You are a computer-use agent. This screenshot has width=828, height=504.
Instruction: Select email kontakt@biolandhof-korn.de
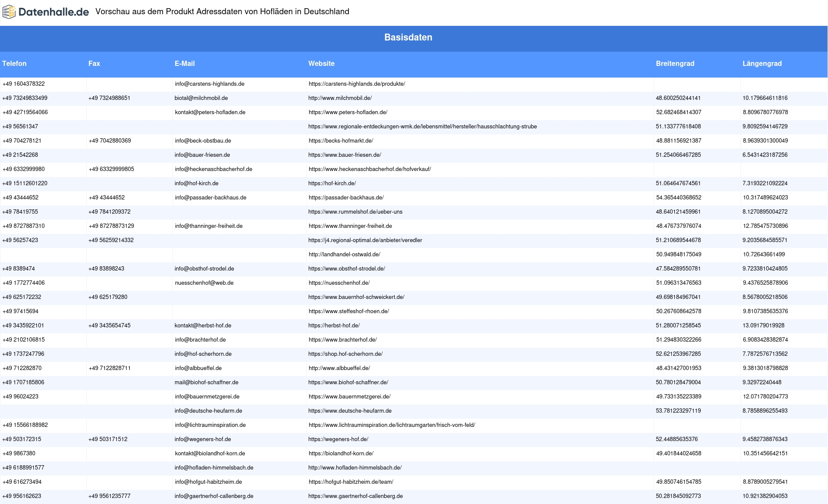(210, 454)
